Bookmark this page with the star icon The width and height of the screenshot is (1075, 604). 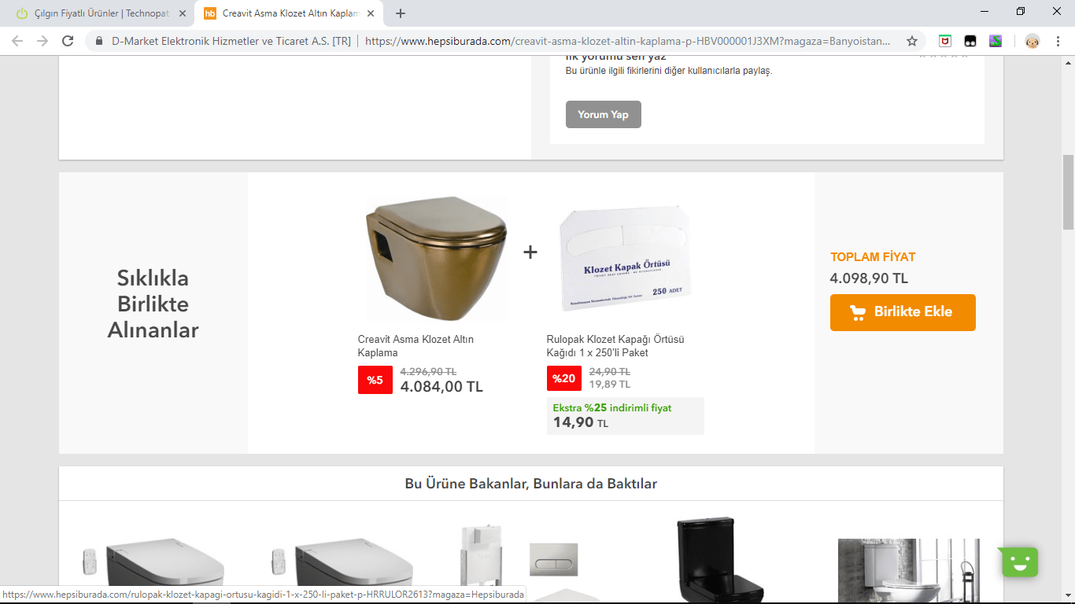tap(912, 41)
